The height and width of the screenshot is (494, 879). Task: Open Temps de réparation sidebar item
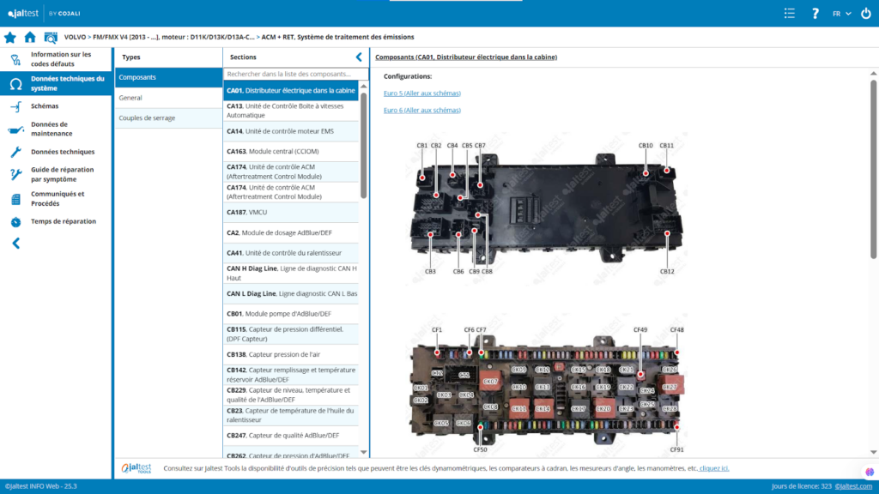coord(63,221)
